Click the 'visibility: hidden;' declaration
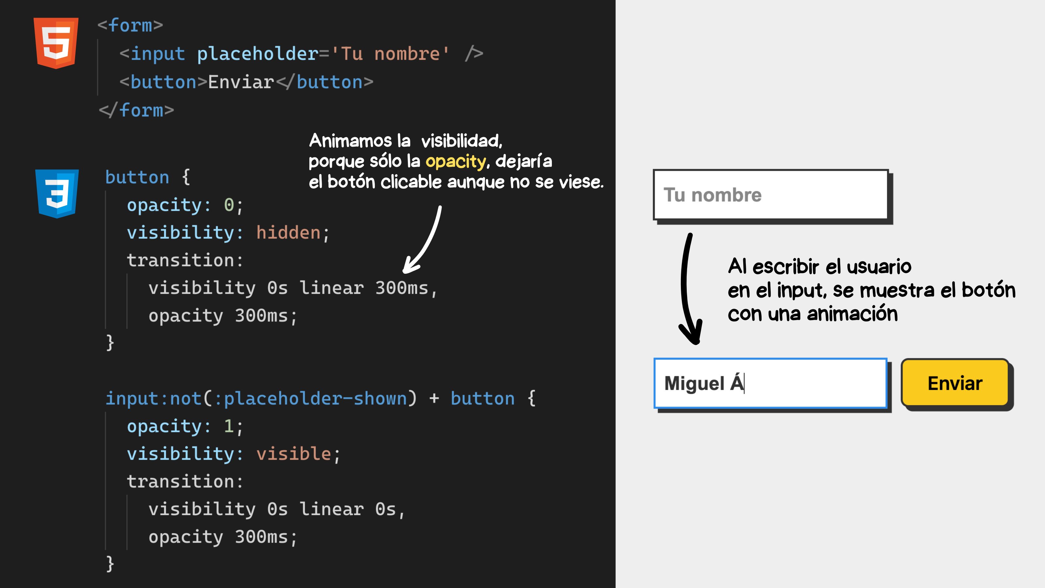This screenshot has width=1045, height=588. (x=228, y=233)
